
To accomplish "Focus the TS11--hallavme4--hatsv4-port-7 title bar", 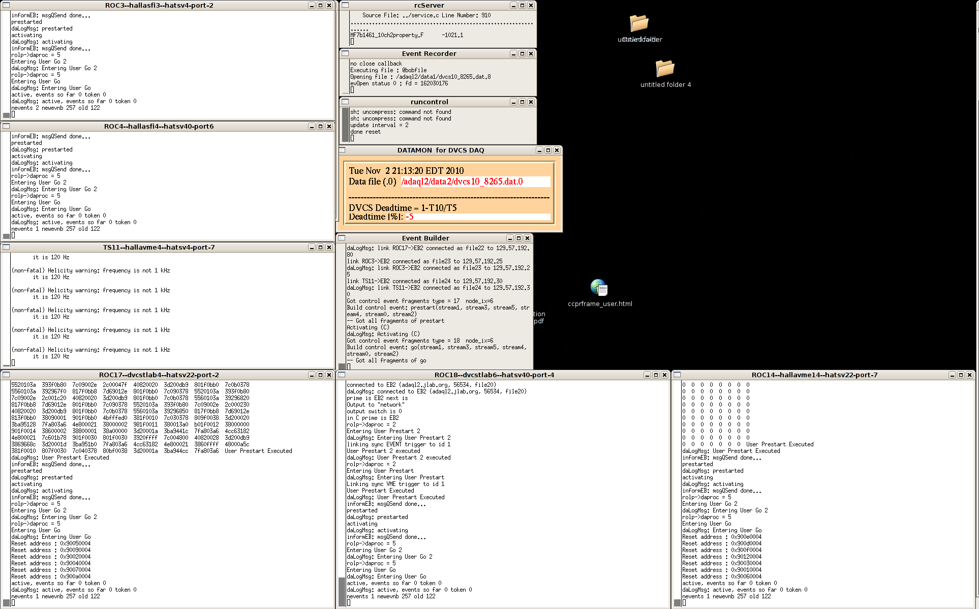I will (159, 247).
